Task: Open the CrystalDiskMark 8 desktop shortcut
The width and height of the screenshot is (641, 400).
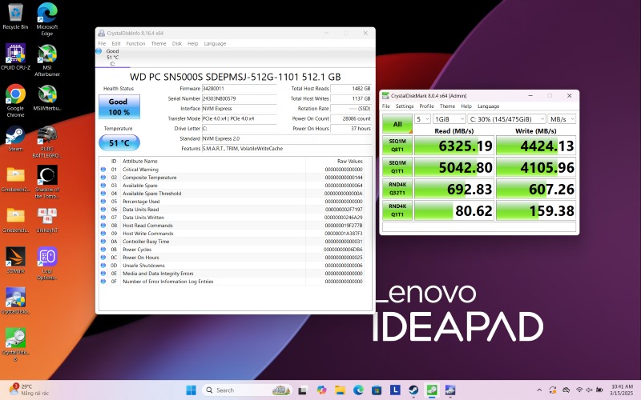Action: click(x=15, y=345)
